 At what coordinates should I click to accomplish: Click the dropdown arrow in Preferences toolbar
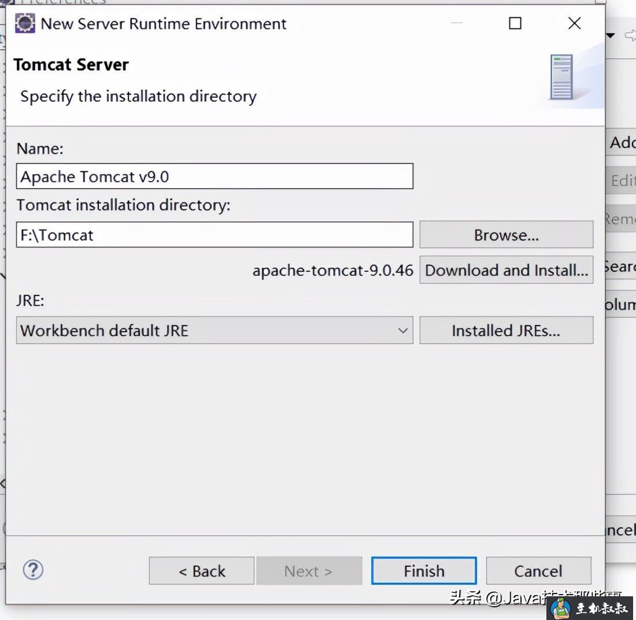[x=611, y=36]
